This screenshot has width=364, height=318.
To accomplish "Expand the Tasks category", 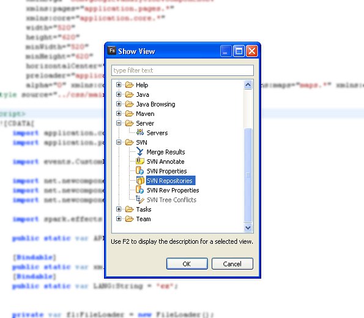I will tap(119, 209).
